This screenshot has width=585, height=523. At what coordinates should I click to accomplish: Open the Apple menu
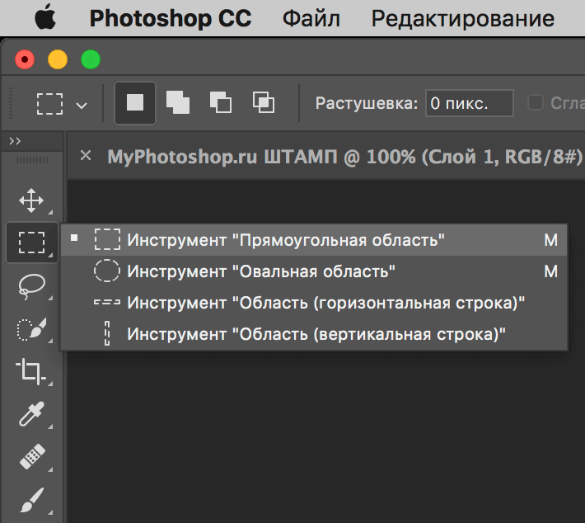coord(45,17)
